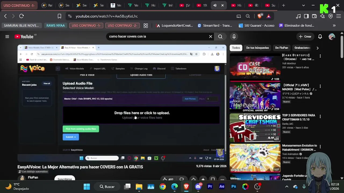Open site settings icon in address bar
Screen dimensions: 344x193
tap(70, 16)
